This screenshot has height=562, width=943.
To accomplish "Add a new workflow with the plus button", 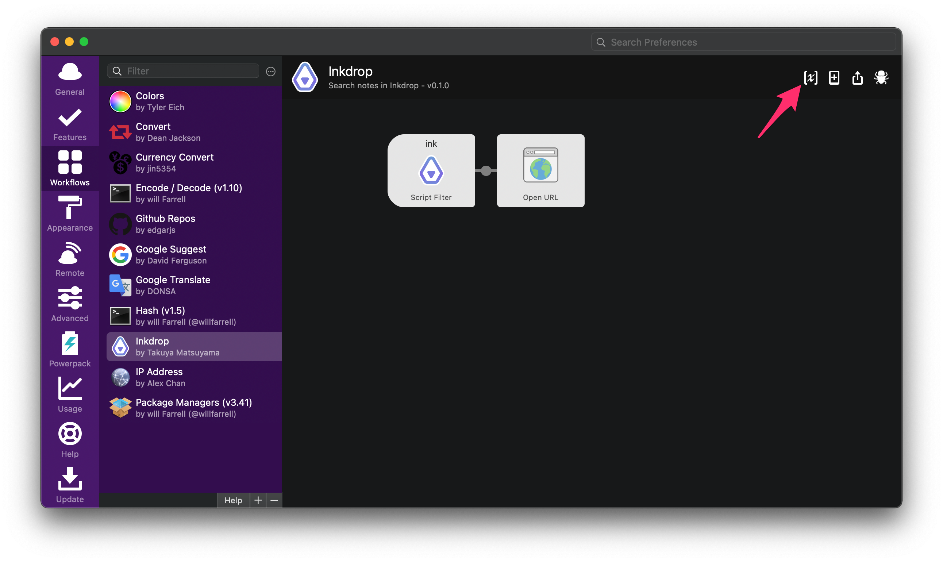I will click(x=258, y=500).
